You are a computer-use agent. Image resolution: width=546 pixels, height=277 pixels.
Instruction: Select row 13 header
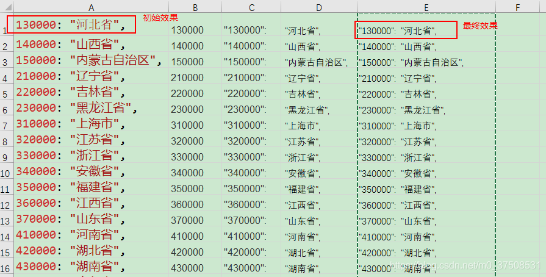tap(7, 218)
